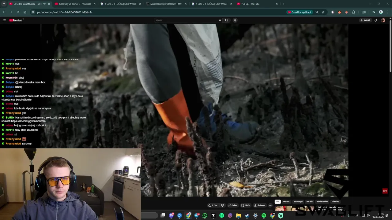Select the Související filter chip
The height and width of the screenshot is (220, 392).
click(x=298, y=202)
